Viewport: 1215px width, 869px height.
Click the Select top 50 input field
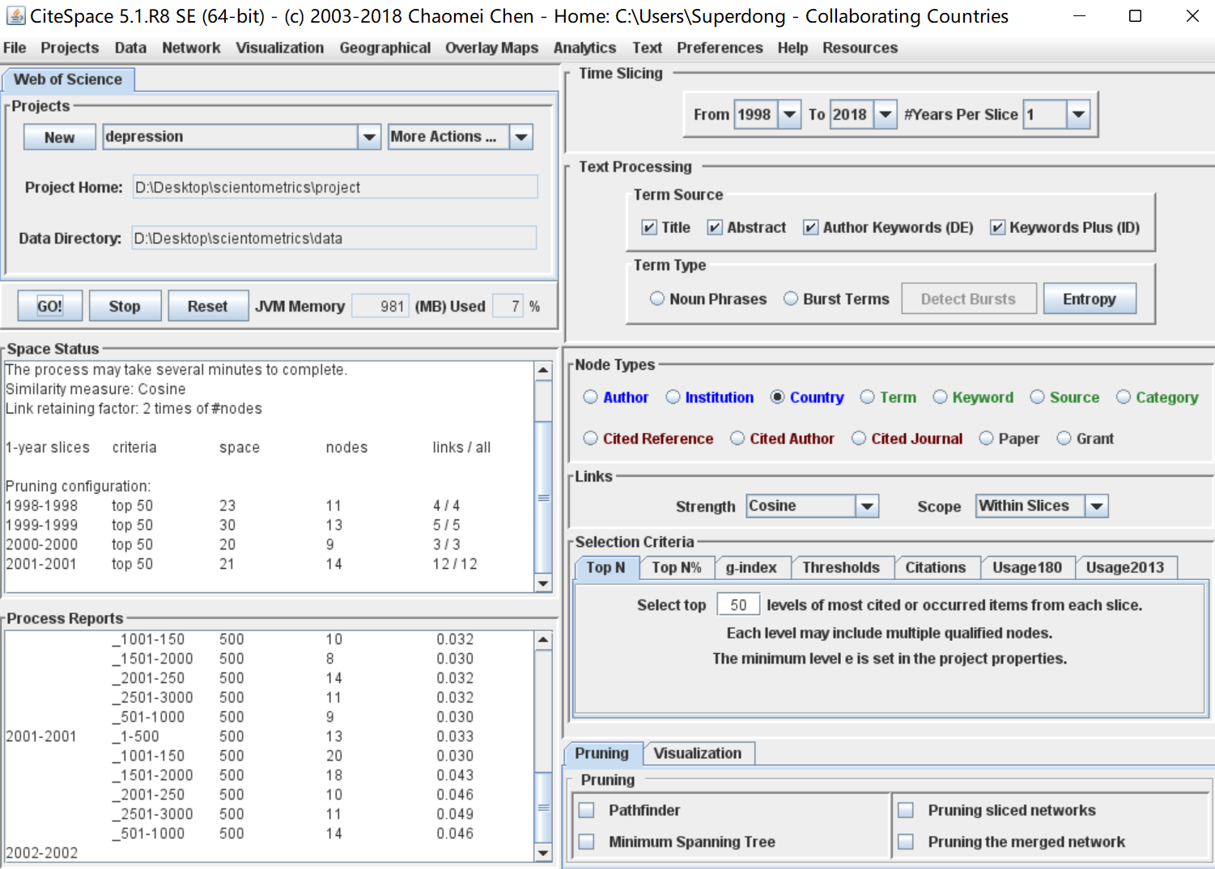pos(737,604)
